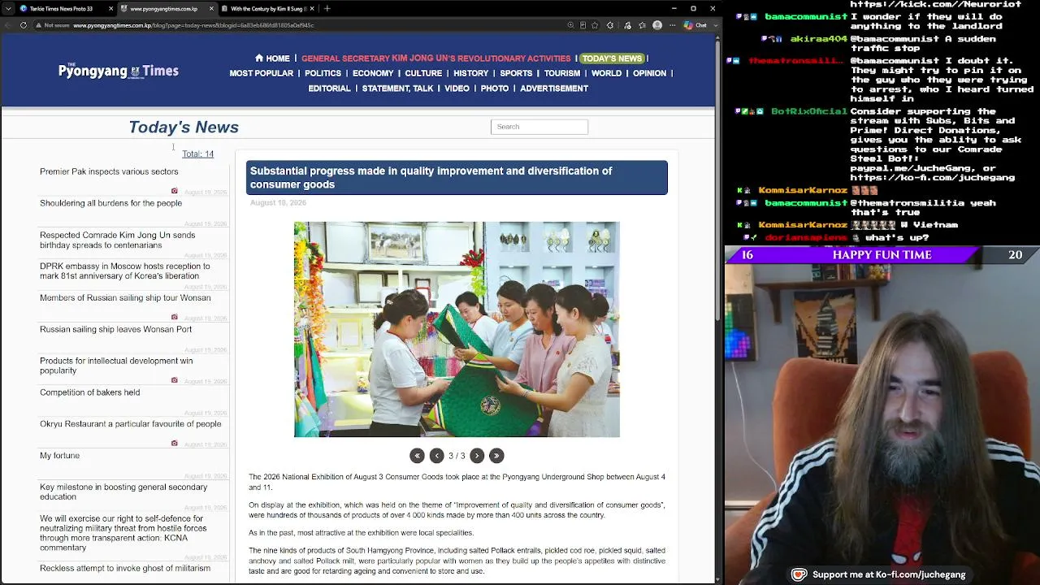Open 'Products for intellectual development win popularity'
1040x585 pixels.
click(x=116, y=366)
